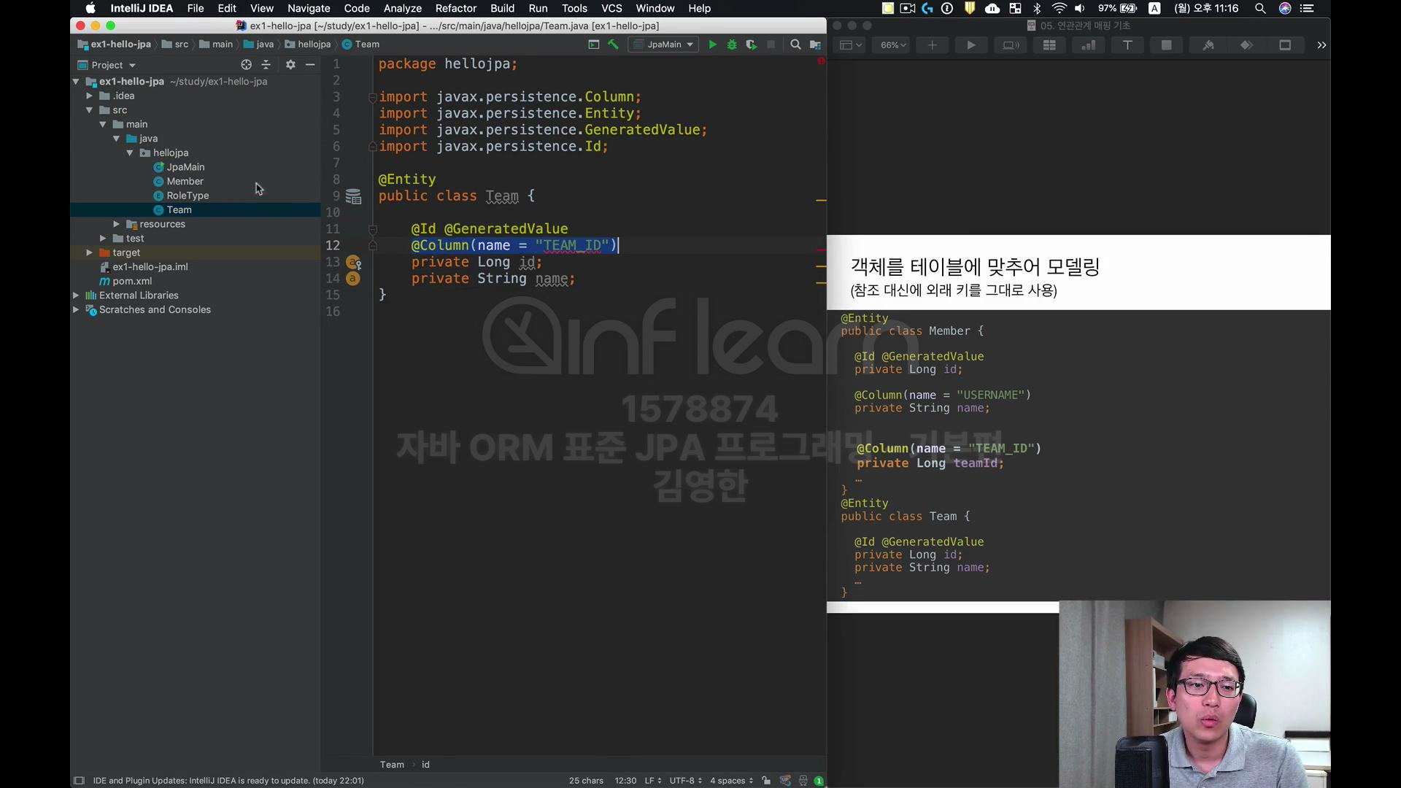Image resolution: width=1401 pixels, height=788 pixels.
Task: Open the VCS menu
Action: (611, 9)
